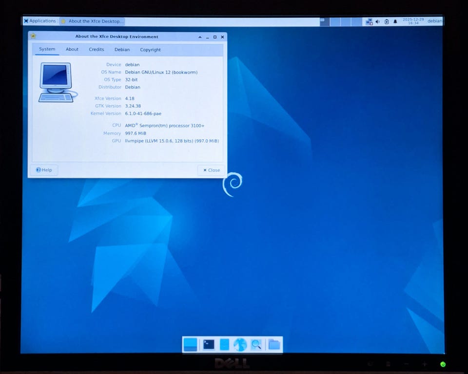Open the Applications menu in the top panel
Image resolution: width=468 pixels, height=374 pixels.
(40, 21)
